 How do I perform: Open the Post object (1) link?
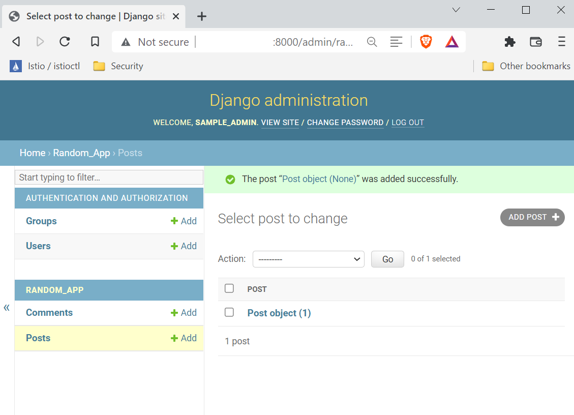[x=279, y=313]
